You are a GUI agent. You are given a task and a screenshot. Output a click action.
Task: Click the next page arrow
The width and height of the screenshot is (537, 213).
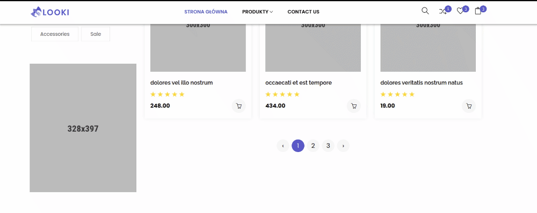pos(343,146)
